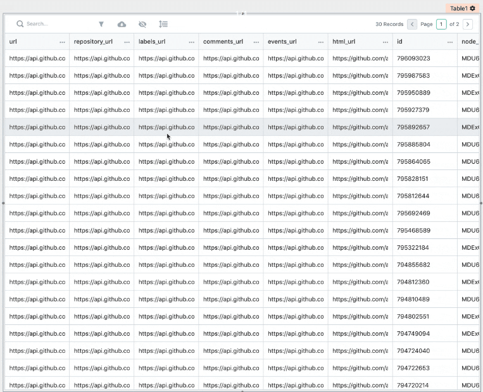
Task: Select the cell with id 794724040
Action: pyautogui.click(x=425, y=351)
